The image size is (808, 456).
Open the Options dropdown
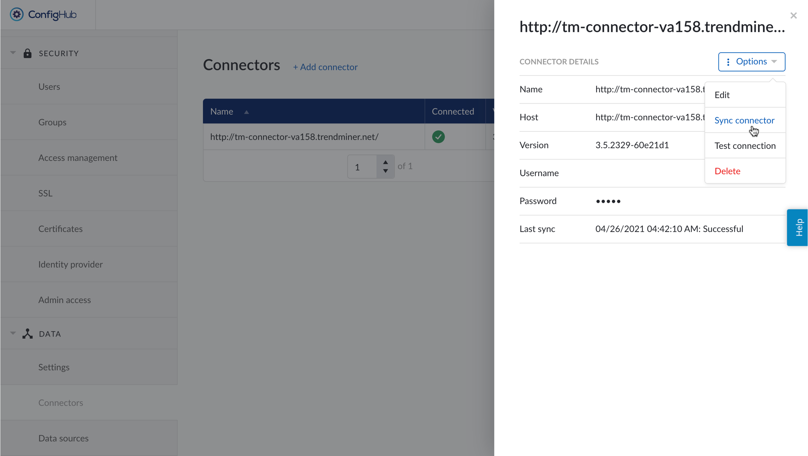[x=751, y=62]
